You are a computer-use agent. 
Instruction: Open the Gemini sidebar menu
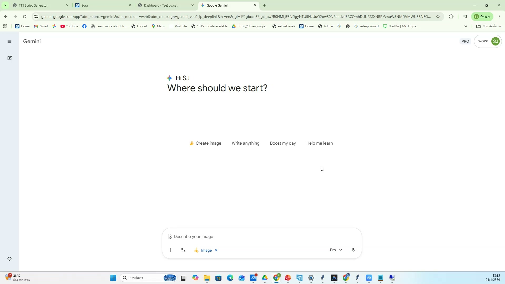pos(9,41)
